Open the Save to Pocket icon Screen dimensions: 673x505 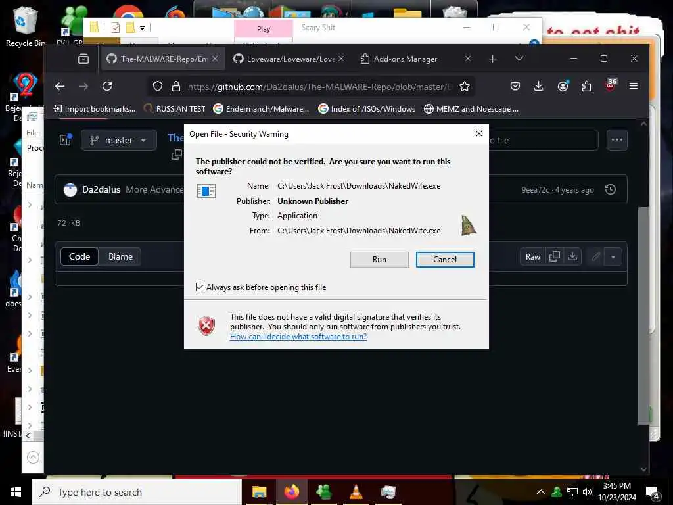(x=515, y=86)
